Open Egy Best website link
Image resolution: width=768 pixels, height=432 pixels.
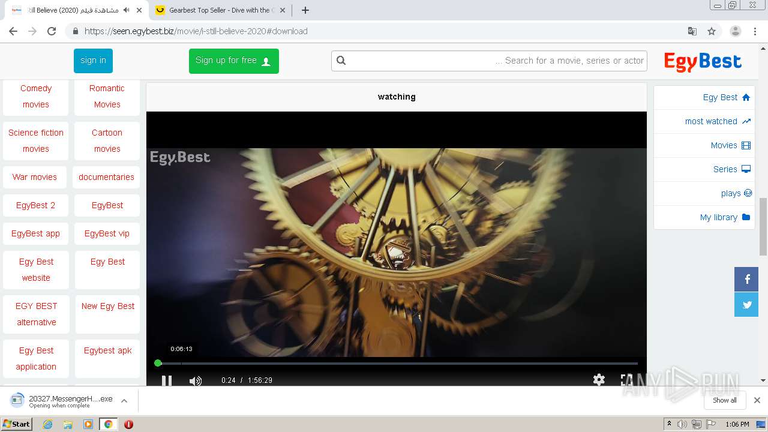point(36,269)
